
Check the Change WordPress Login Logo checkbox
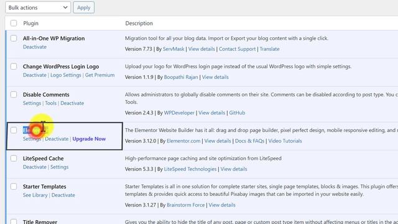pyautogui.click(x=14, y=67)
